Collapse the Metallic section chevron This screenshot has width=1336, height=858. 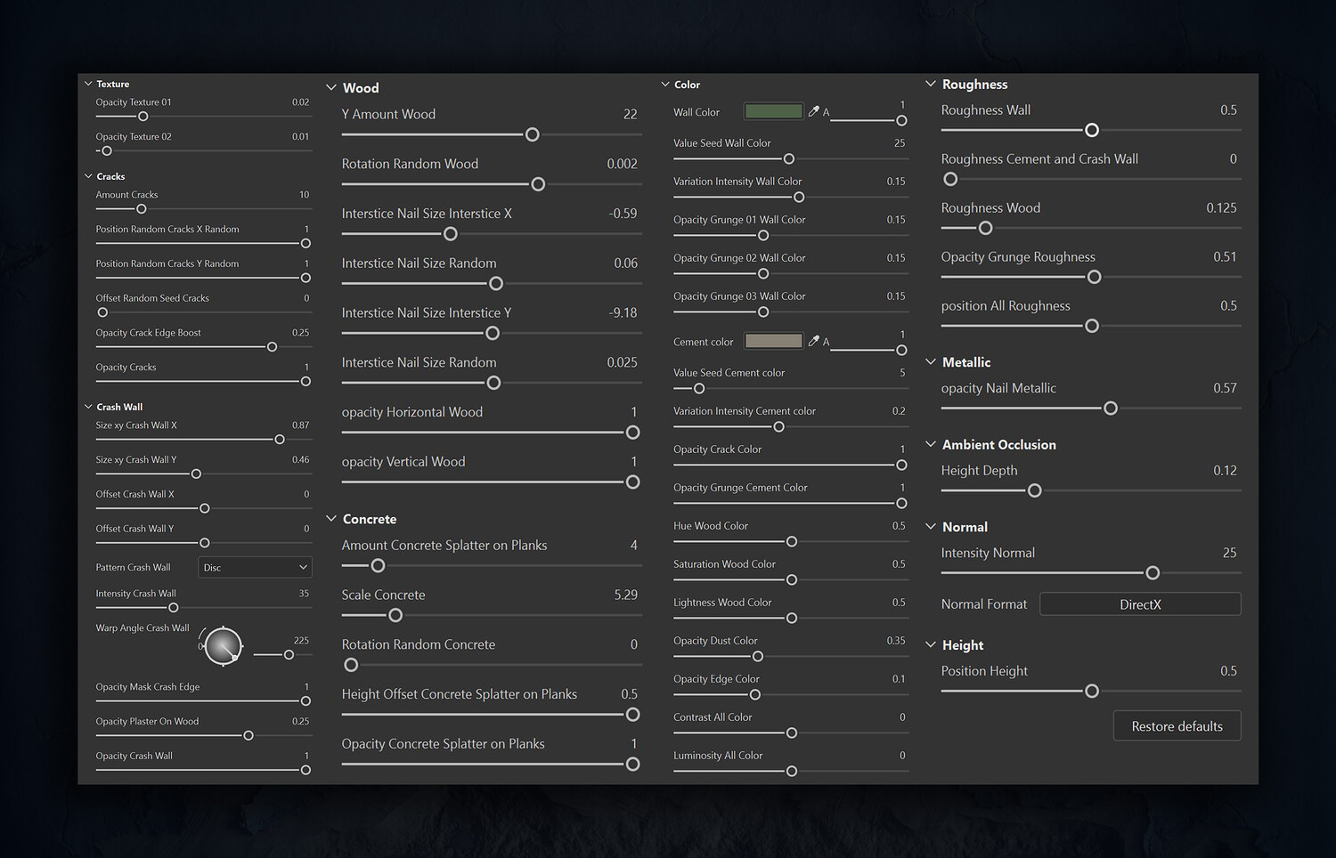tap(931, 362)
